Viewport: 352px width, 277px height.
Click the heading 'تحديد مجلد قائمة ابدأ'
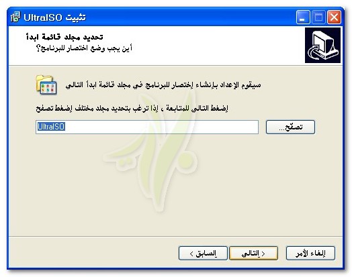coord(64,37)
